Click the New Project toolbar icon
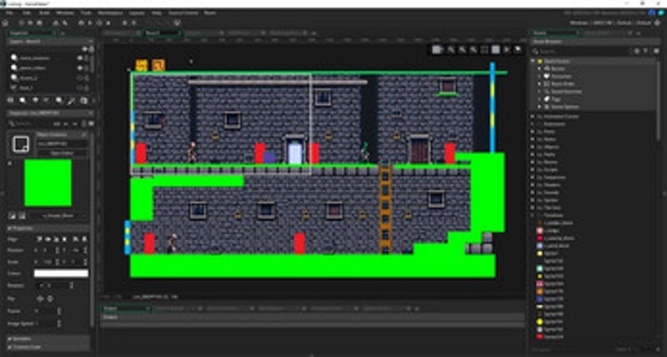This screenshot has height=357, width=667. pos(22,23)
